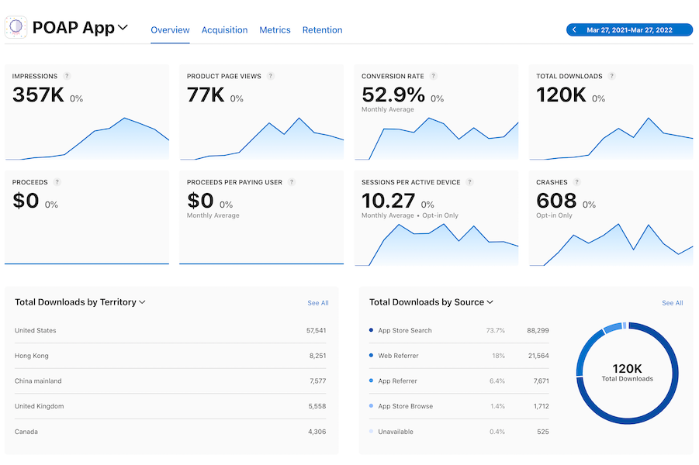Open the Sessions Per Active Device 10.27 chart
This screenshot has width=699, height=465.
coord(437,219)
